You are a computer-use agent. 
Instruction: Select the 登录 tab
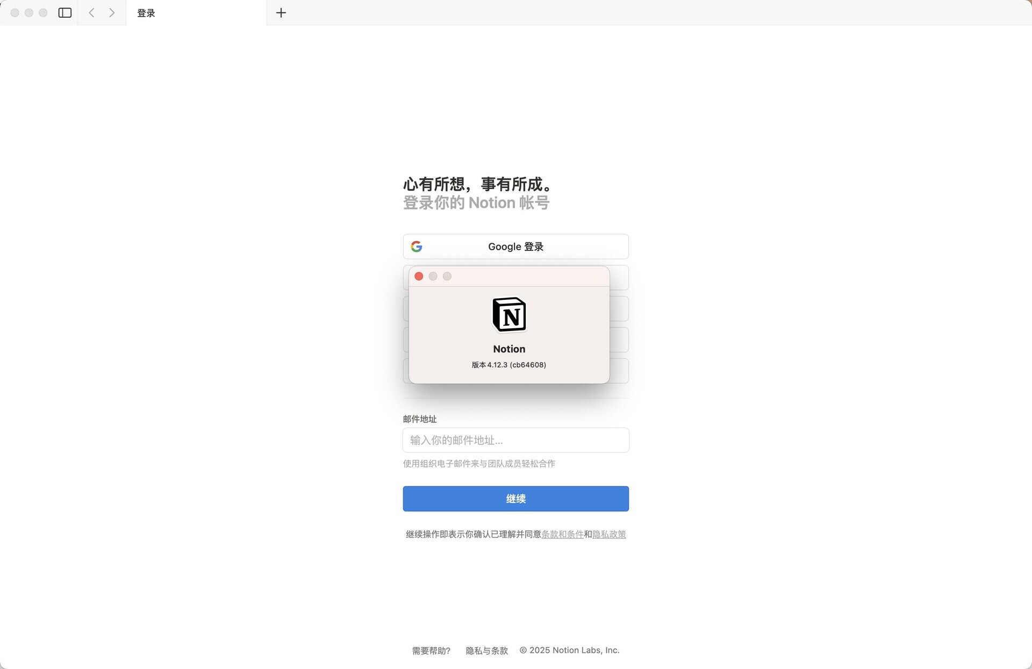[145, 12]
